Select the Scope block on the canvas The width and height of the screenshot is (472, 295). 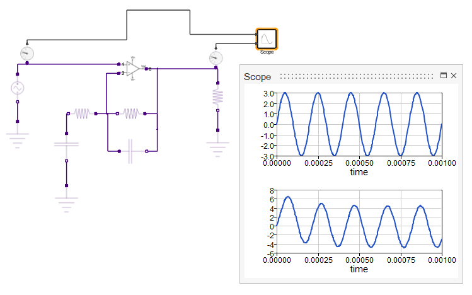click(x=266, y=39)
